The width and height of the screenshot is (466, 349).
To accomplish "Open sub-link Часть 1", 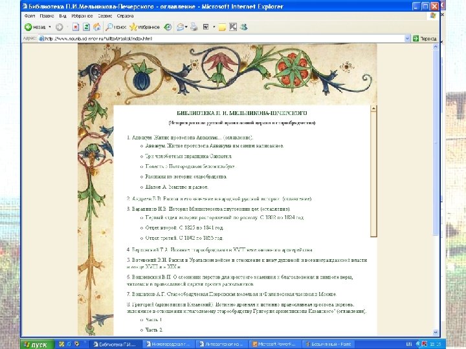I will (x=153, y=320).
